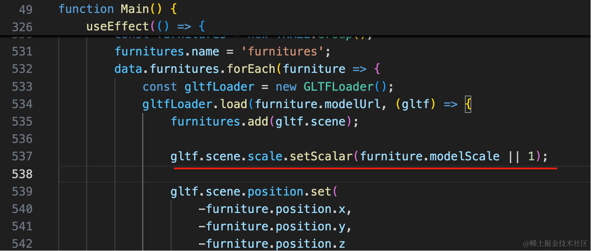
Task: Select the GLTFLoader class name
Action: (x=338, y=87)
